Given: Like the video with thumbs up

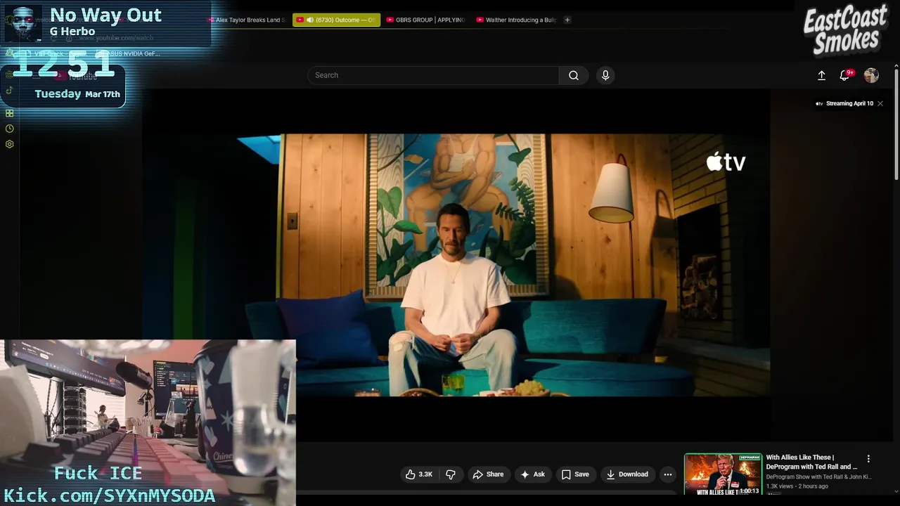Looking at the screenshot, I should point(419,474).
